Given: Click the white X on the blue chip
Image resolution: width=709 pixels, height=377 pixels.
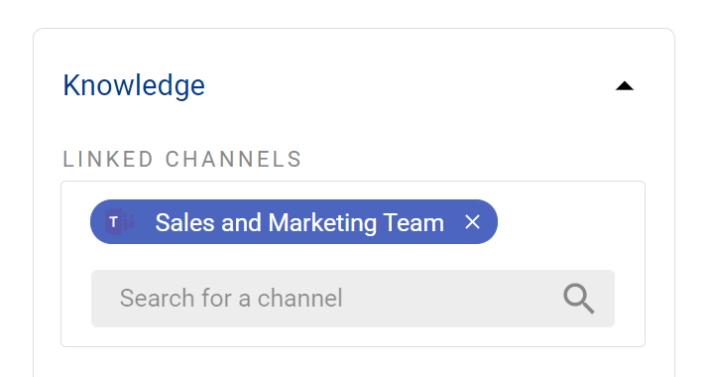Looking at the screenshot, I should [472, 222].
